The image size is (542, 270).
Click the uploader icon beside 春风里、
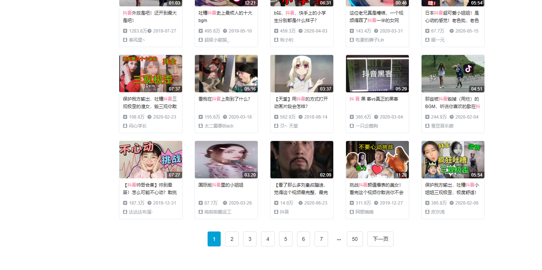(x=125, y=40)
